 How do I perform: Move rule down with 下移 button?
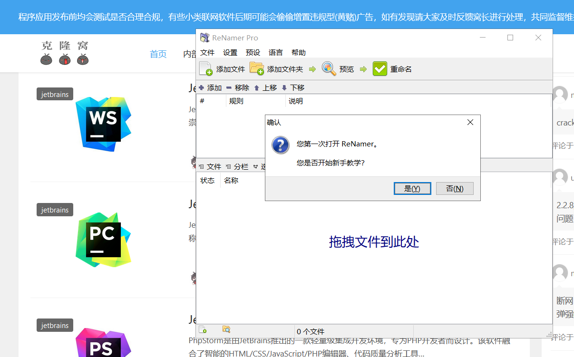coord(293,87)
